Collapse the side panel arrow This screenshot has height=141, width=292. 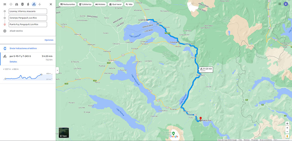tap(57, 70)
